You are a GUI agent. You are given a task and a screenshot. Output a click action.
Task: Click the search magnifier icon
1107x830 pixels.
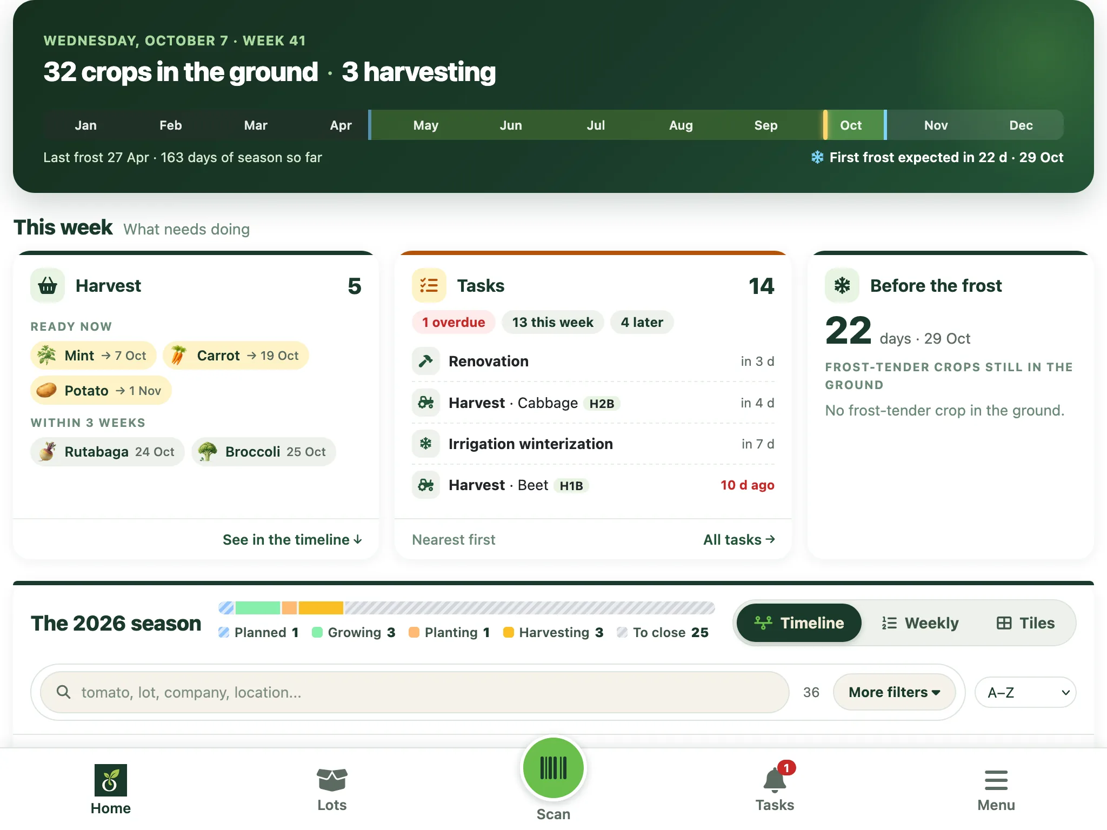(x=64, y=692)
